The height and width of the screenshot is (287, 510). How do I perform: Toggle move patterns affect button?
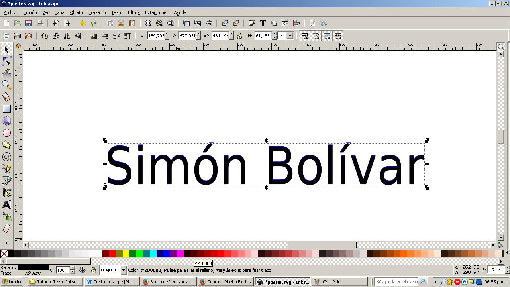(338, 36)
